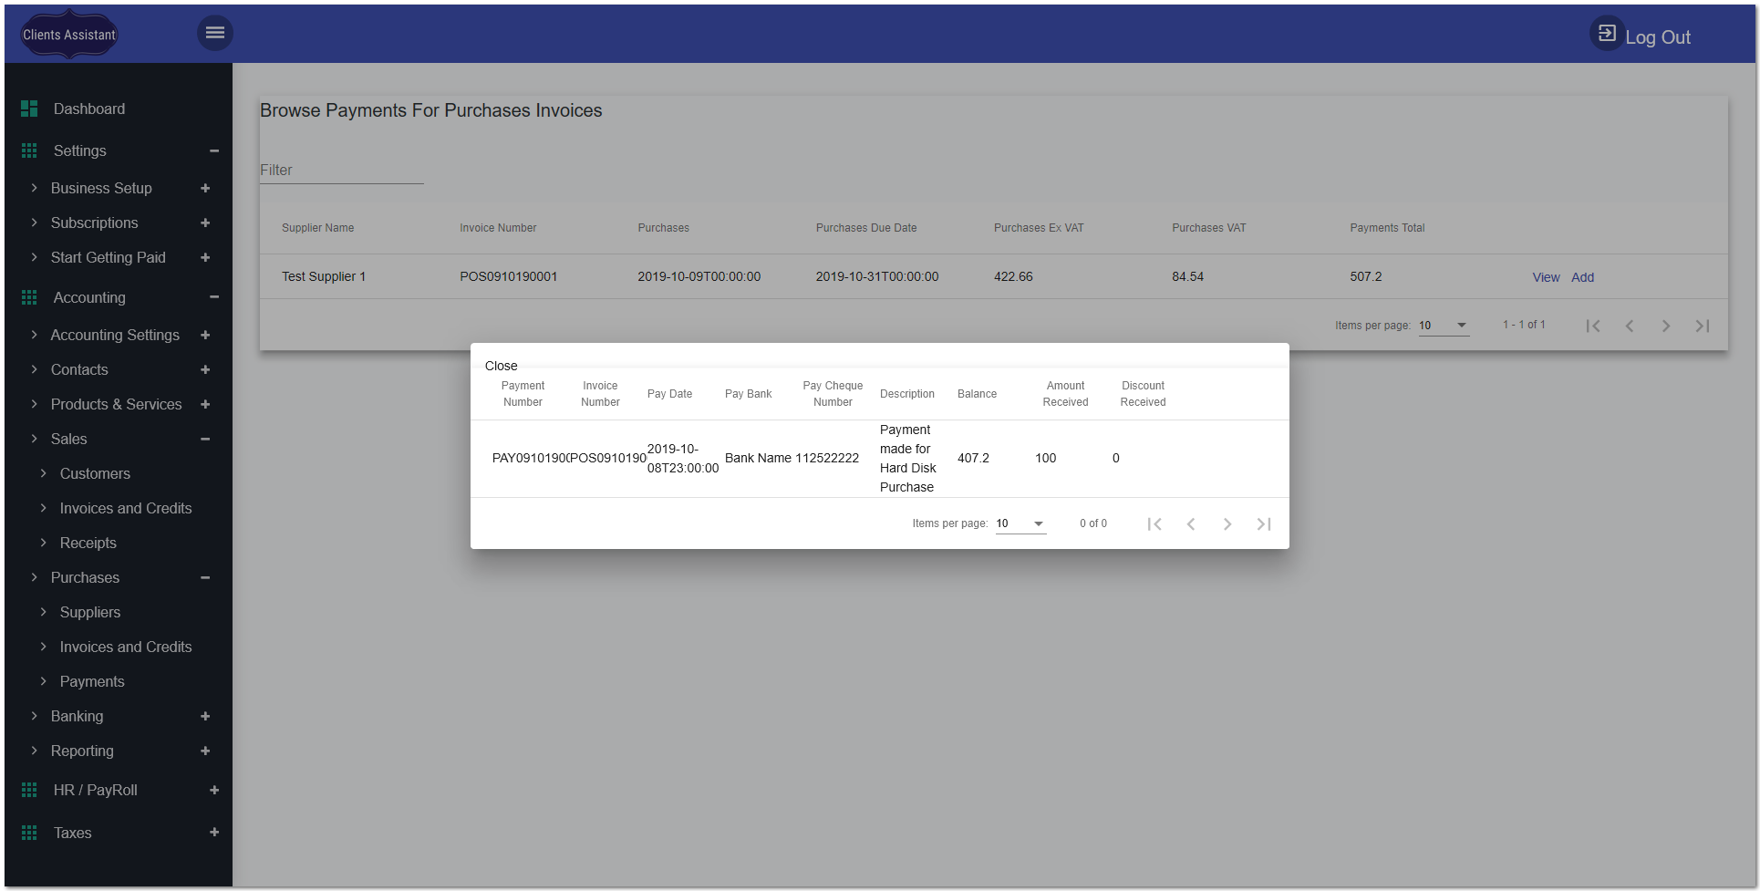Click the next page arrow in dialog
1760x891 pixels.
tap(1227, 523)
